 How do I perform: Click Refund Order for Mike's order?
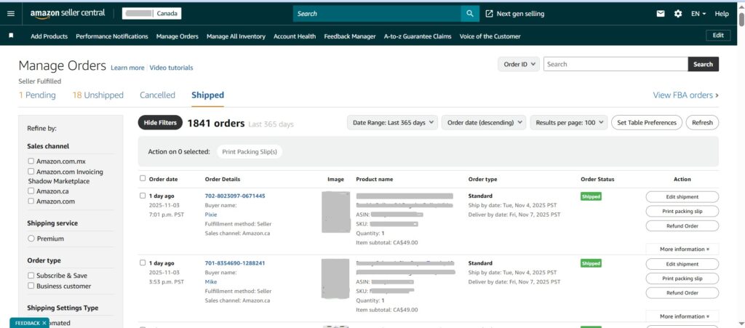[682, 293]
